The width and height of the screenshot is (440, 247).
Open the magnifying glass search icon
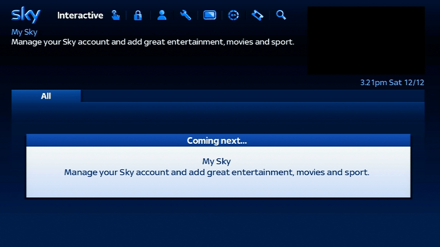click(x=281, y=15)
